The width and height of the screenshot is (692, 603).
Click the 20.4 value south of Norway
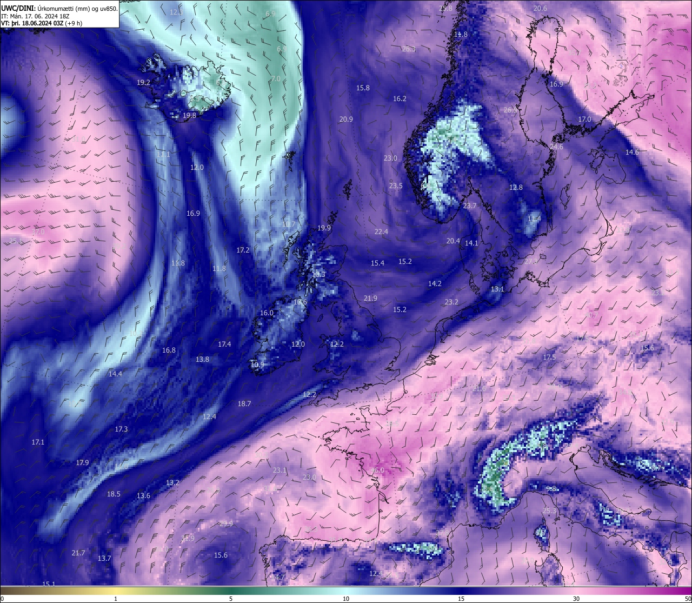[453, 241]
